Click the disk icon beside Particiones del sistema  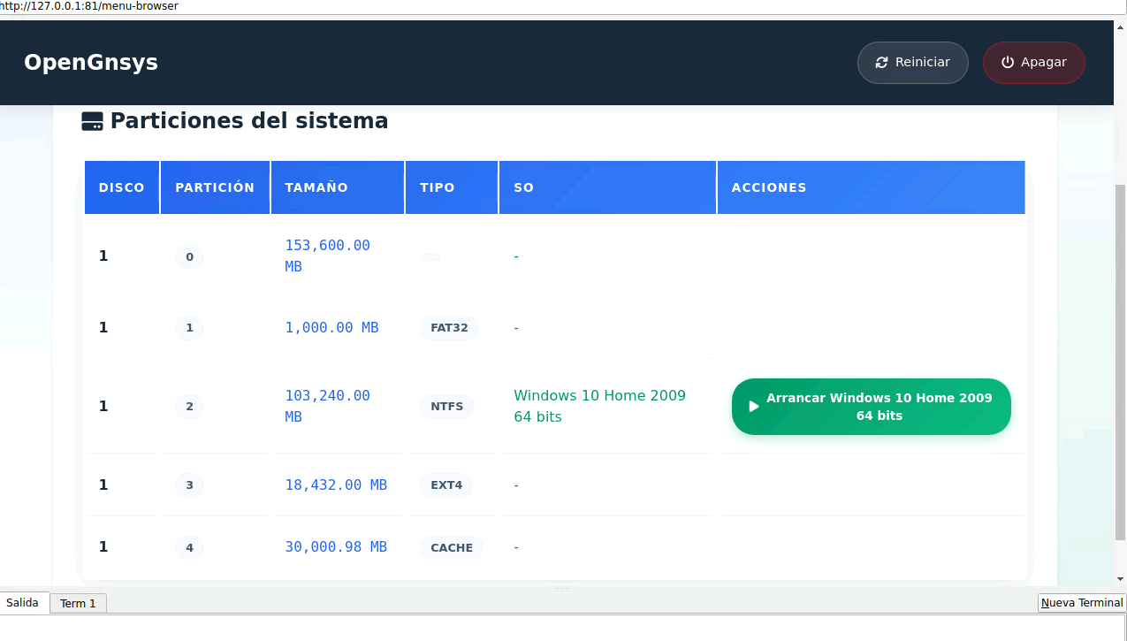92,121
